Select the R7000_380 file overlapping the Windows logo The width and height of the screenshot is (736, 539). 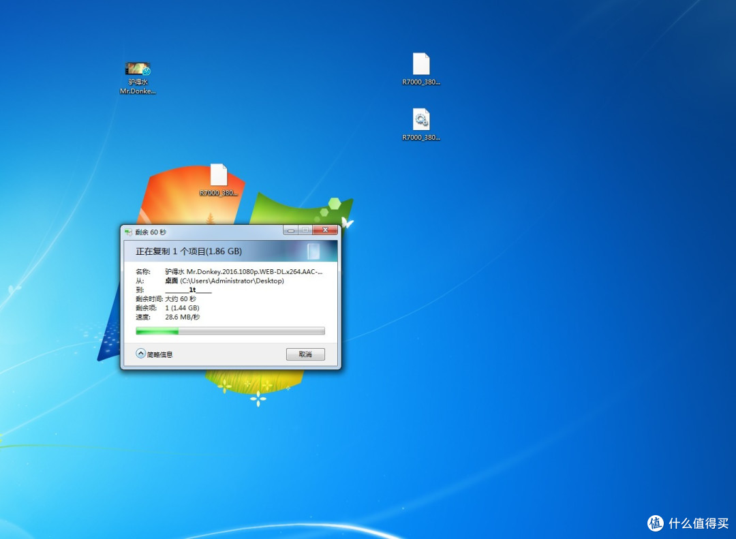coord(218,180)
